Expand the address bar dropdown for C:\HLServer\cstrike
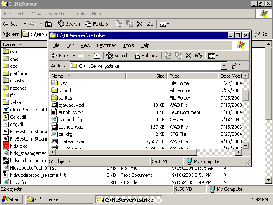The height and width of the screenshot is (205, 273). pyautogui.click(x=224, y=66)
